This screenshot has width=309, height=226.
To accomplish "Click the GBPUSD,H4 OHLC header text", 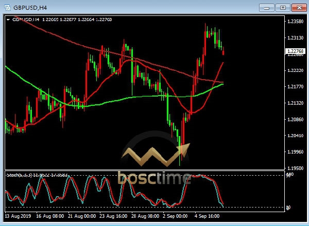I will coord(65,20).
